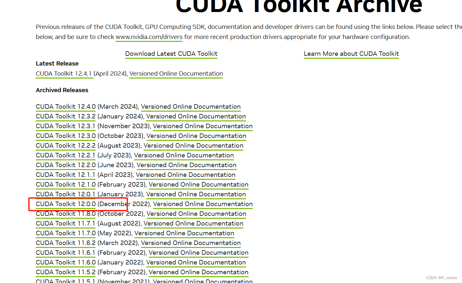Screen dimensions: 462x283
Task: Open Versioned Online Documentation for 11.6.1
Action: tap(199, 253)
